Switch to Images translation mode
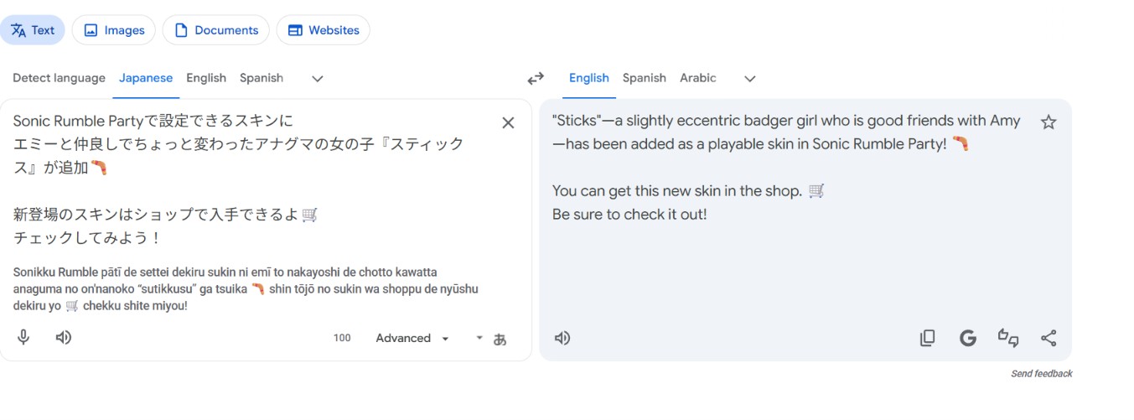Screen dimensions: 1134x420 coord(114,30)
